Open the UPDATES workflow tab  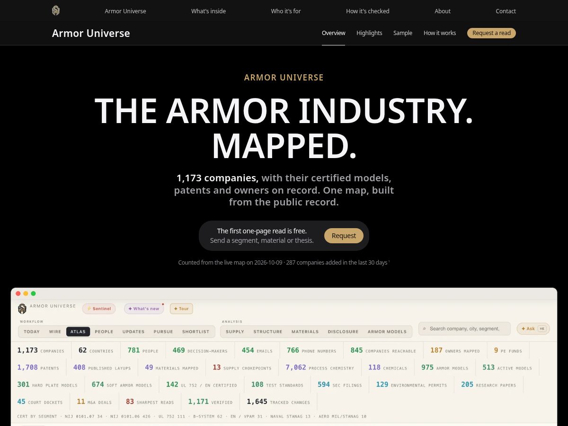coord(133,332)
